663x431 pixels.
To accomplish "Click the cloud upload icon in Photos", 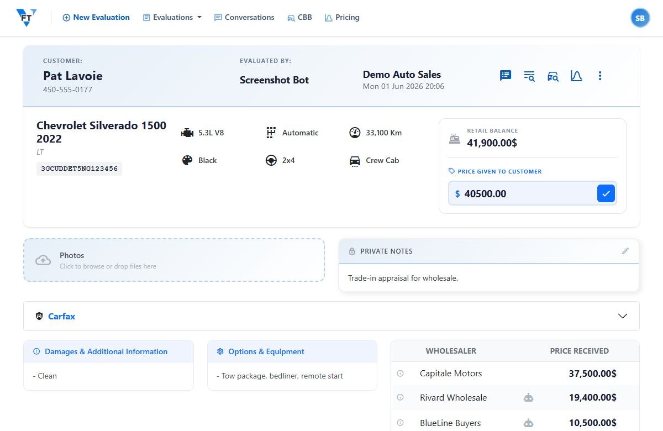I will click(43, 260).
